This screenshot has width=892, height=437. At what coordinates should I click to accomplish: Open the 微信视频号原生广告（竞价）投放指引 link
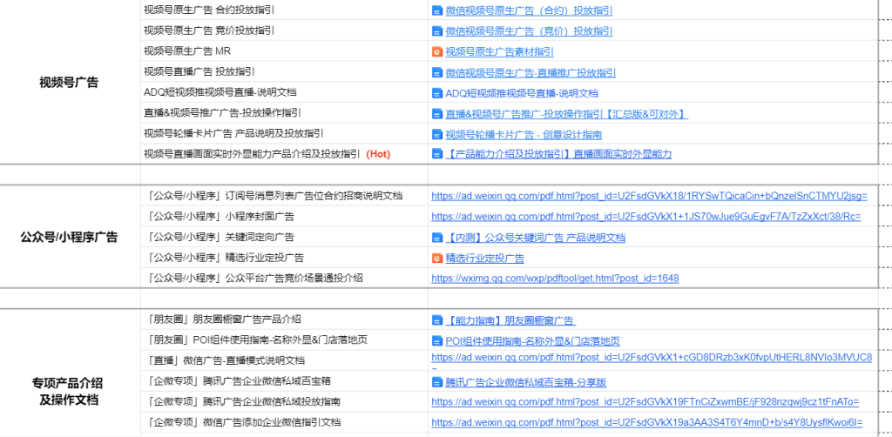pos(529,31)
